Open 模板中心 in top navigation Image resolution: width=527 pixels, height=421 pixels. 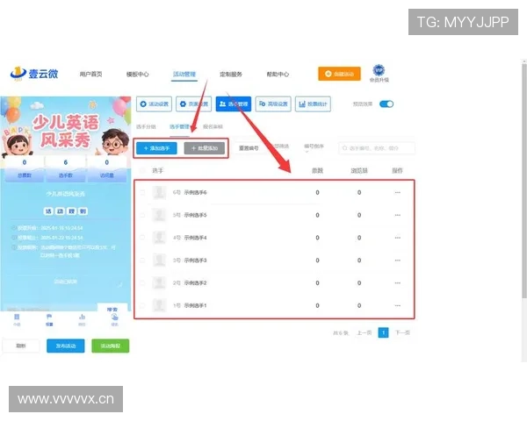(x=138, y=75)
